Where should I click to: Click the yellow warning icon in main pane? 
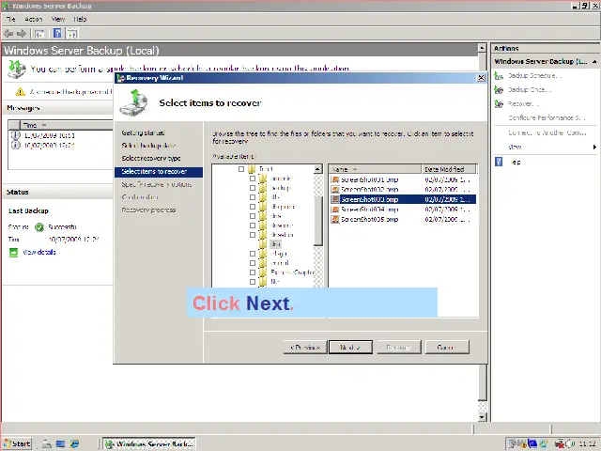click(x=20, y=92)
